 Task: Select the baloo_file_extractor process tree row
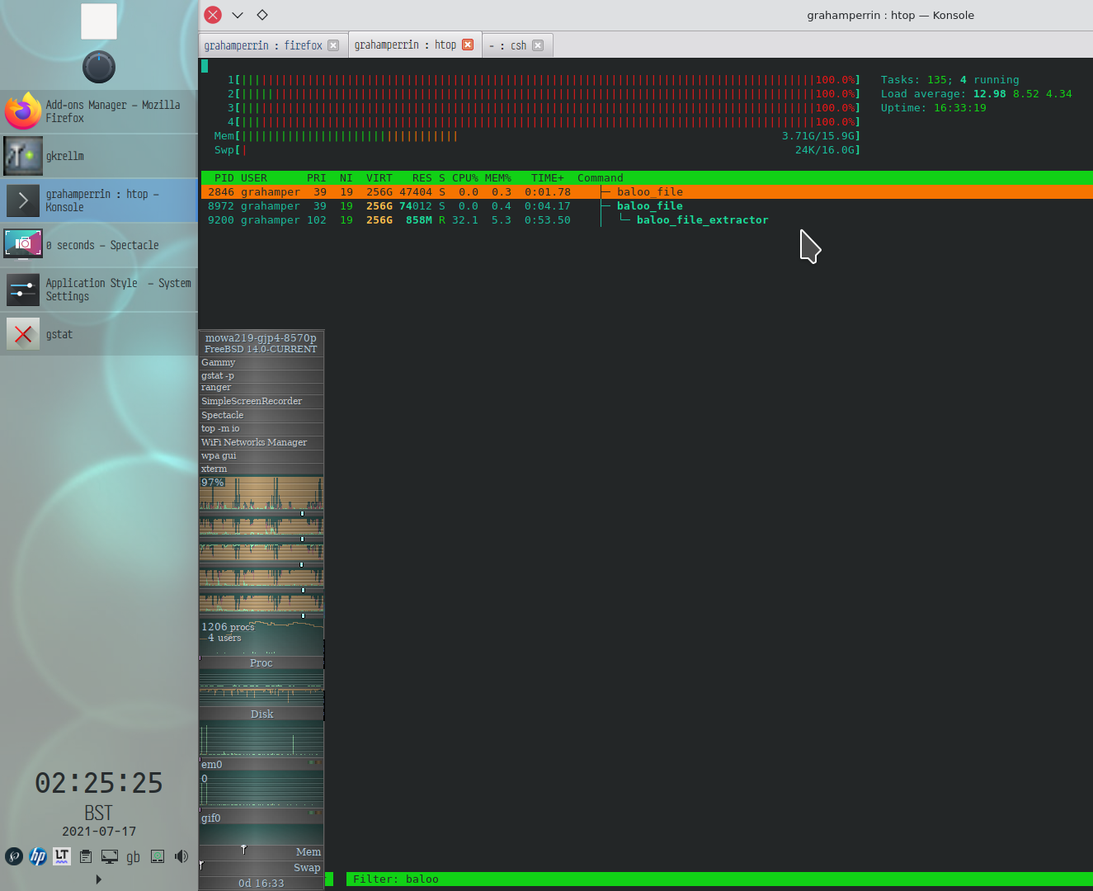[x=701, y=220]
